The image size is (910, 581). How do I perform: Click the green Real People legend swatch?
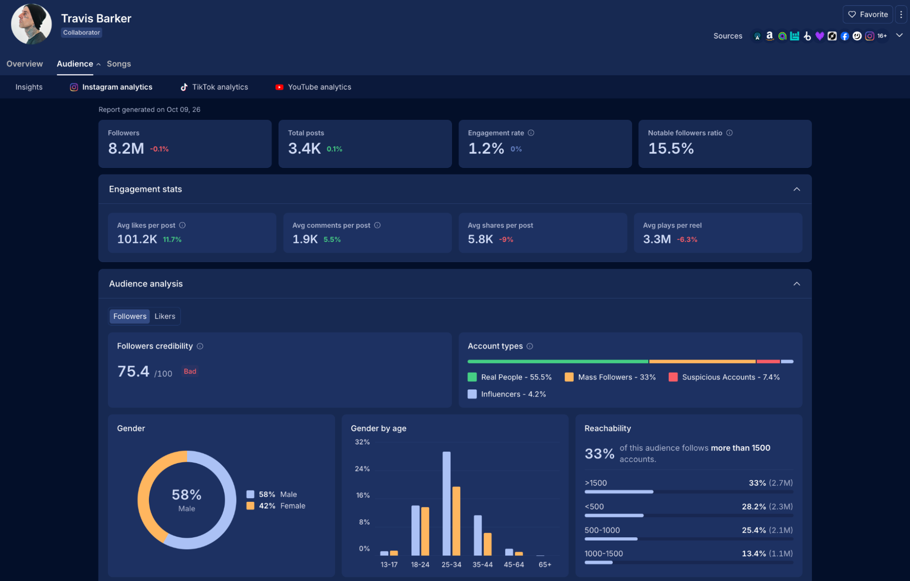coord(472,377)
